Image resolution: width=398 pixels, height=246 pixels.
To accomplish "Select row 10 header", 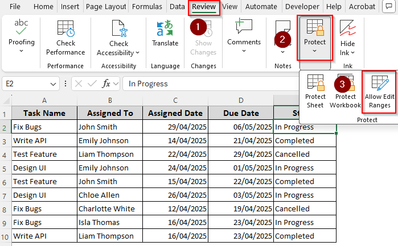I will click(x=5, y=236).
